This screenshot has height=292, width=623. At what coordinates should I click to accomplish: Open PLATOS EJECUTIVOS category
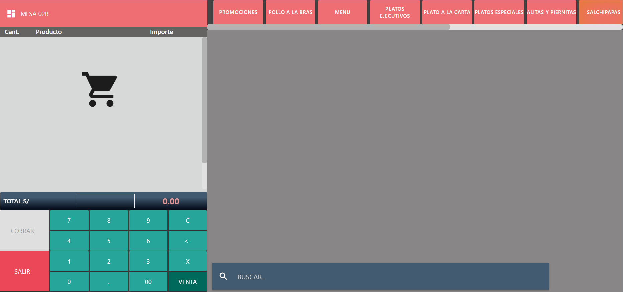(x=395, y=12)
